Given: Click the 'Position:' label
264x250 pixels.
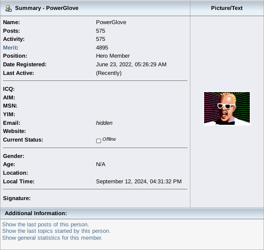Looking at the screenshot, I should pyautogui.click(x=15, y=56).
